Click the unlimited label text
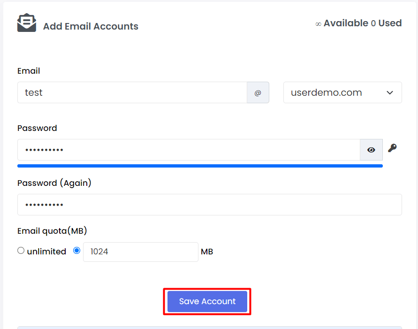This screenshot has height=329, width=418. pyautogui.click(x=46, y=252)
